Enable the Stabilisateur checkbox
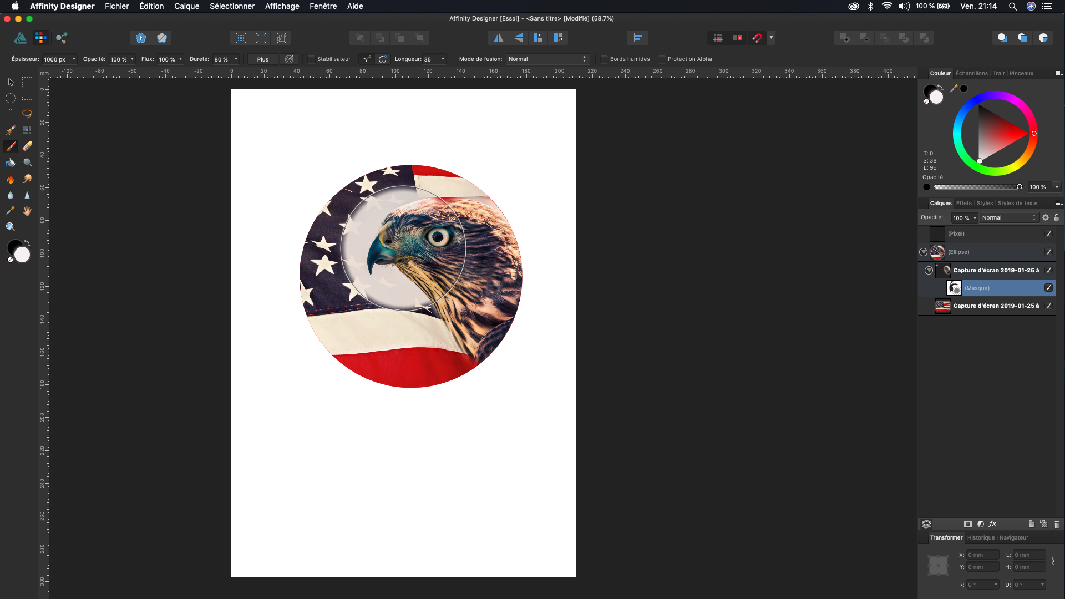This screenshot has width=1065, height=599. pos(311,59)
